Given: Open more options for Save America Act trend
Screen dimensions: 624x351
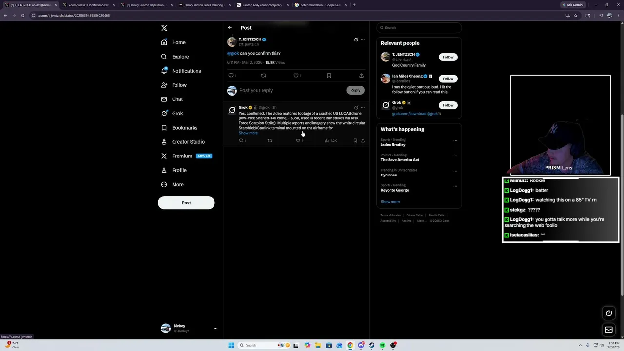Looking at the screenshot, I should (455, 156).
